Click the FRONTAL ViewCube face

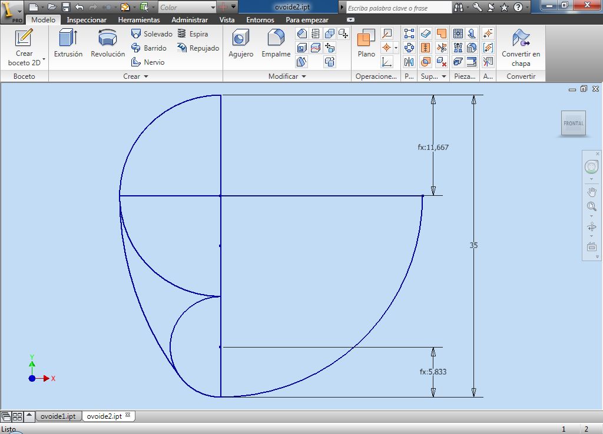click(574, 123)
